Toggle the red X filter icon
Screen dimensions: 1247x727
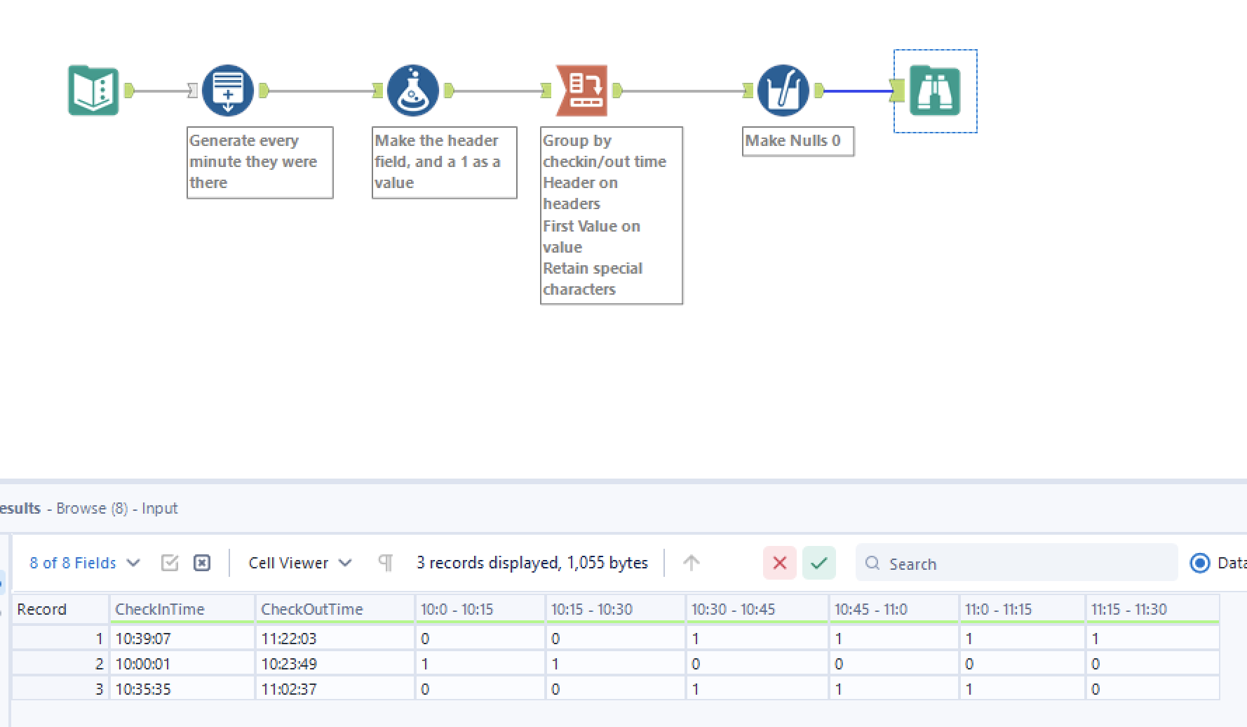(778, 563)
